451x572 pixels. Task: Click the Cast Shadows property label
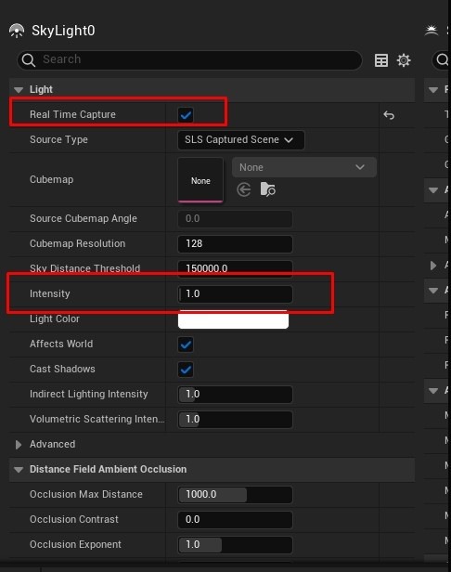tap(62, 370)
